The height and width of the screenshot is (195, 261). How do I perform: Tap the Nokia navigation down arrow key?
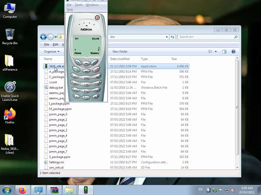click(x=86, y=71)
